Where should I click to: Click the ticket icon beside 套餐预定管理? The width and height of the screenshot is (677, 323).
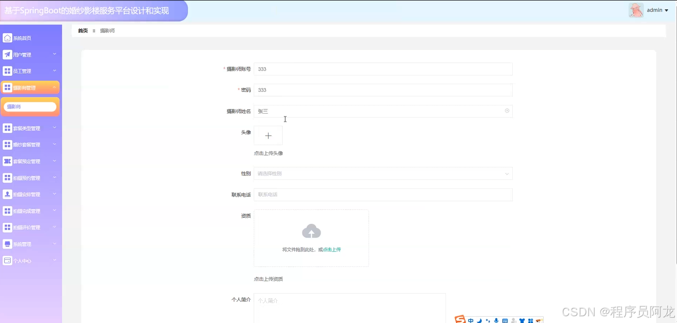7,161
